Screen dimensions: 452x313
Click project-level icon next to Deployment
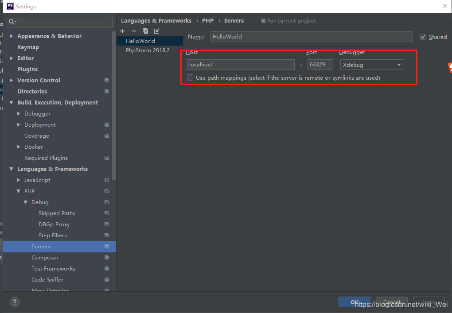coord(107,125)
